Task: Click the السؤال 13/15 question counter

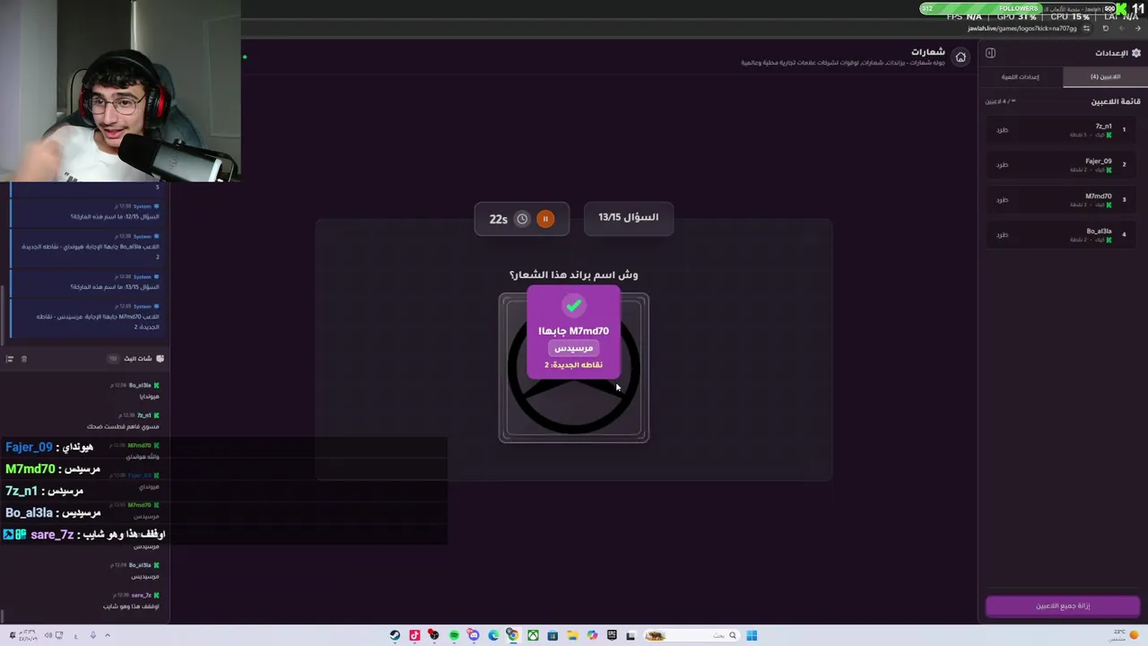Action: (x=628, y=217)
